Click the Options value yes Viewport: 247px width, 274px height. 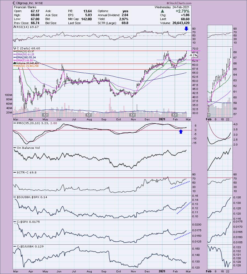[x=125, y=11]
